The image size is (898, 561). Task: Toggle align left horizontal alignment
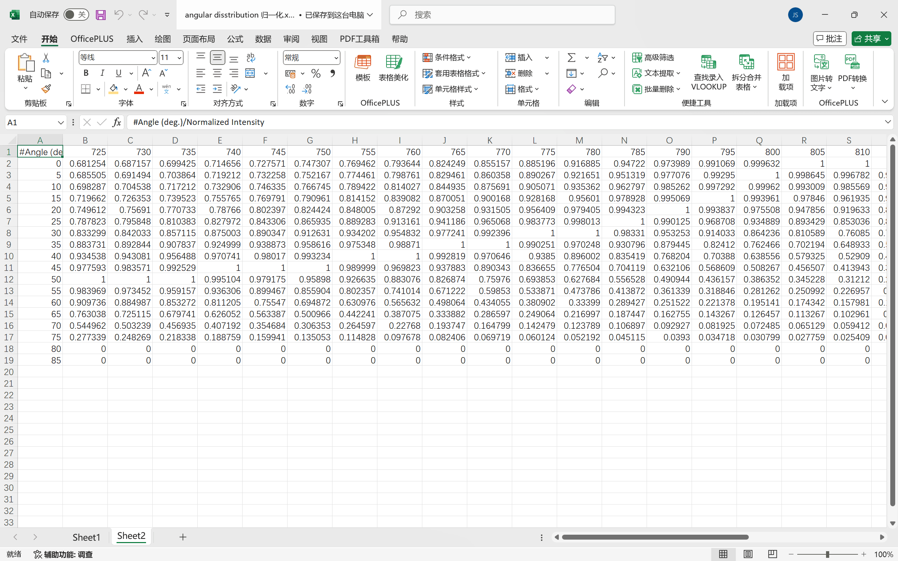[x=201, y=73]
